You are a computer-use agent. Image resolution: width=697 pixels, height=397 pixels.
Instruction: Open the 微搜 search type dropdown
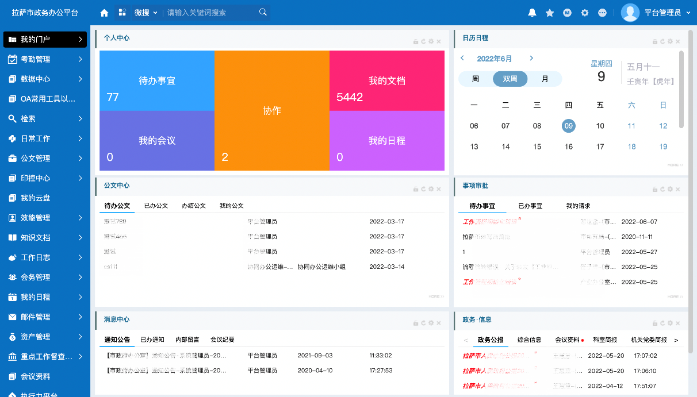click(145, 13)
